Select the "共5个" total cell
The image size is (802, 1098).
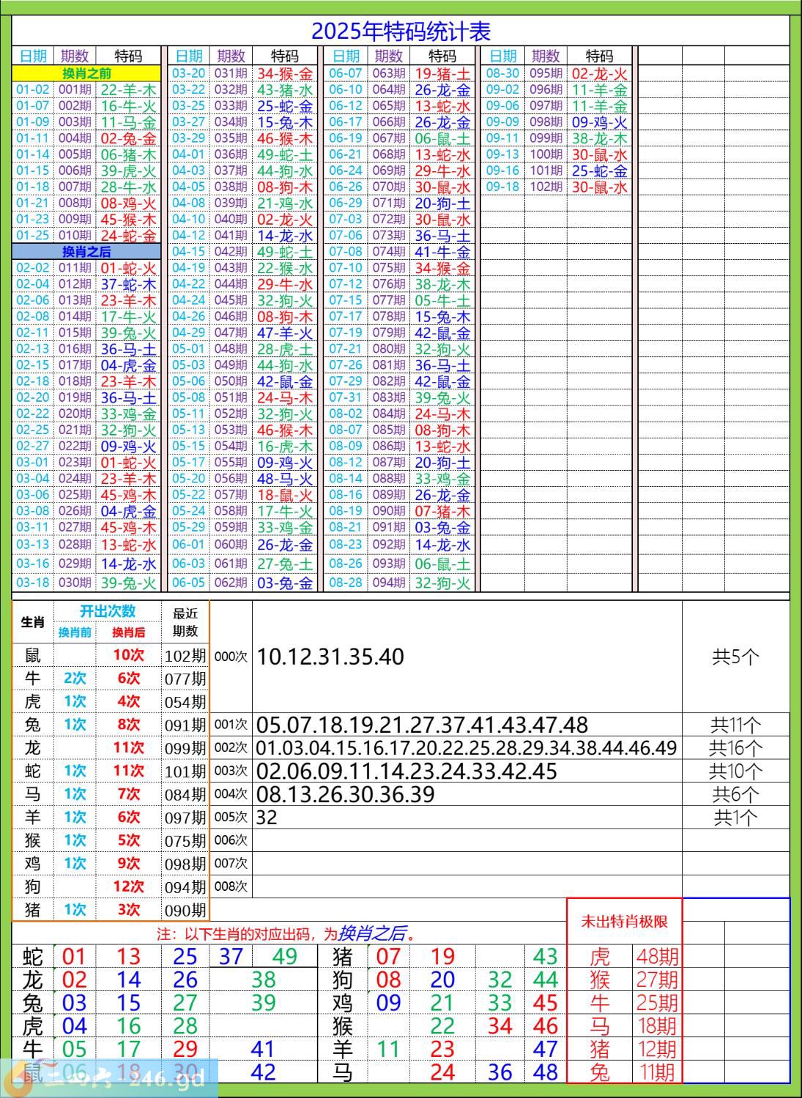coord(735,657)
